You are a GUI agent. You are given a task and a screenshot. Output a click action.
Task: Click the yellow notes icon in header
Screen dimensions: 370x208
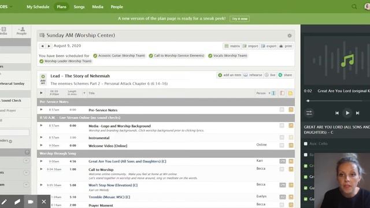tap(290, 93)
